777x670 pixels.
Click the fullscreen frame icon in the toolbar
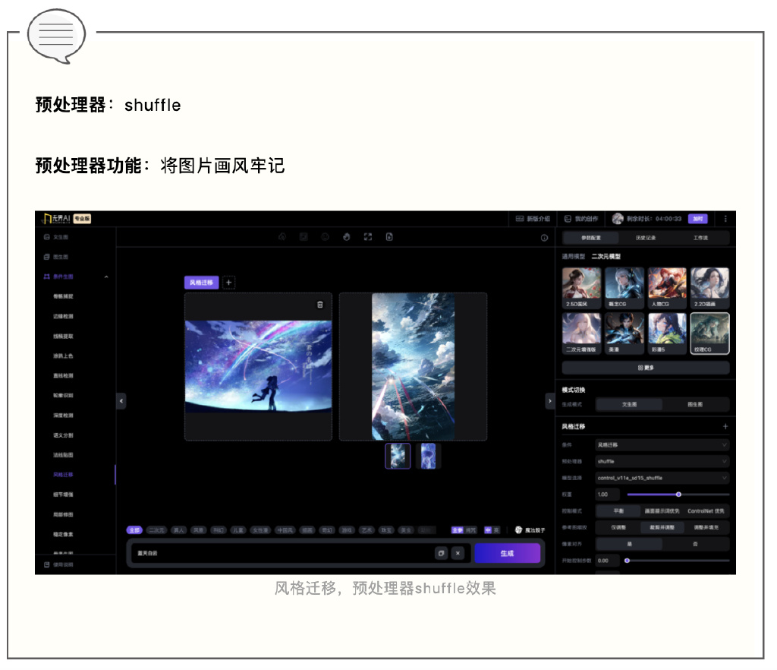point(368,237)
